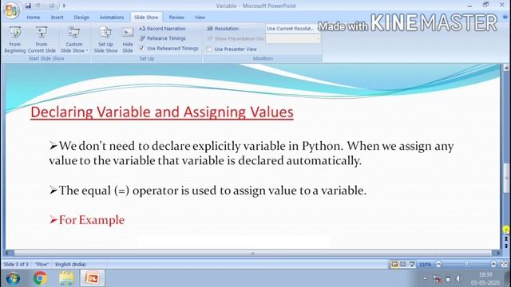Screen dimensions: 511x287
Task: Click the Hide Slide button
Action: click(128, 39)
